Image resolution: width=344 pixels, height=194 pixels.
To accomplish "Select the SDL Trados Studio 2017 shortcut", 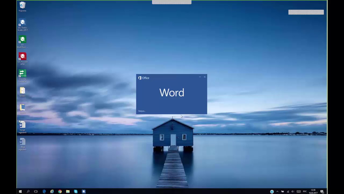I will 23,25.
